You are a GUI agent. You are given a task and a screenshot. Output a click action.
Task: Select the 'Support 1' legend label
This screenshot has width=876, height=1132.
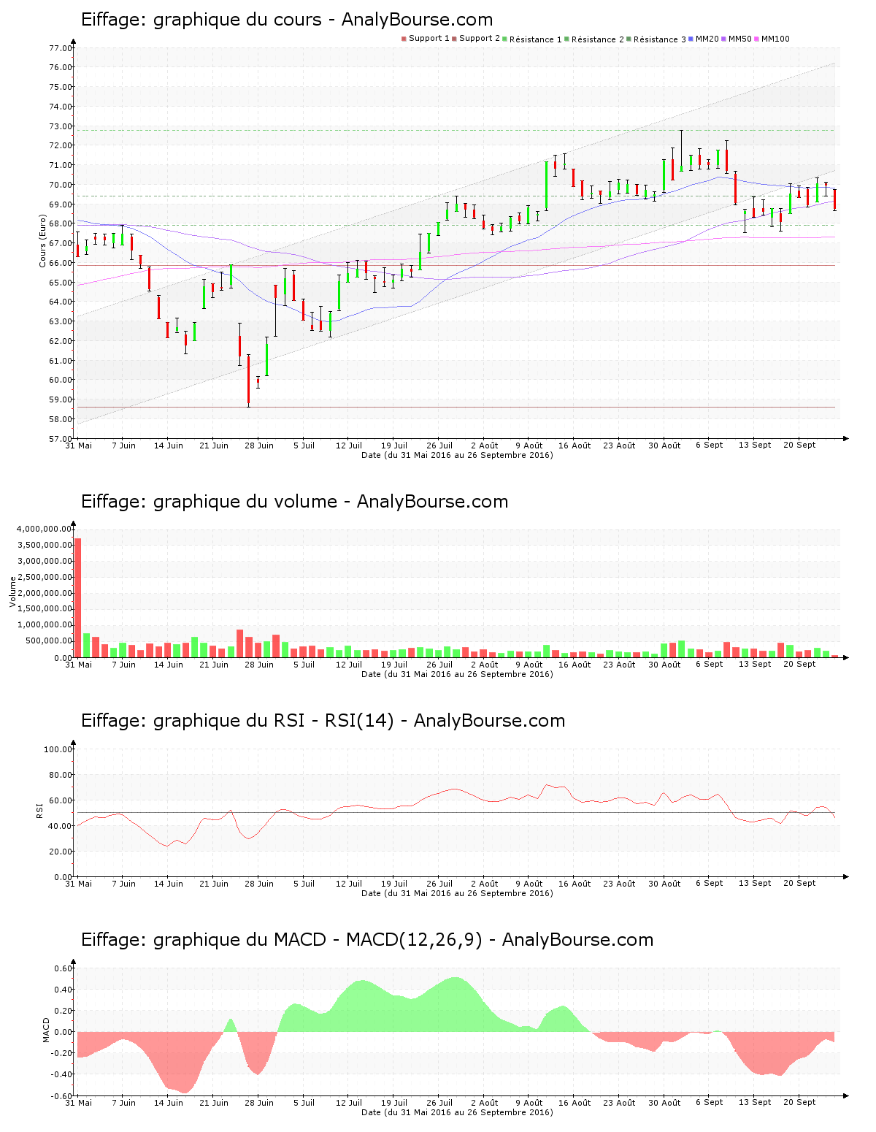point(429,39)
